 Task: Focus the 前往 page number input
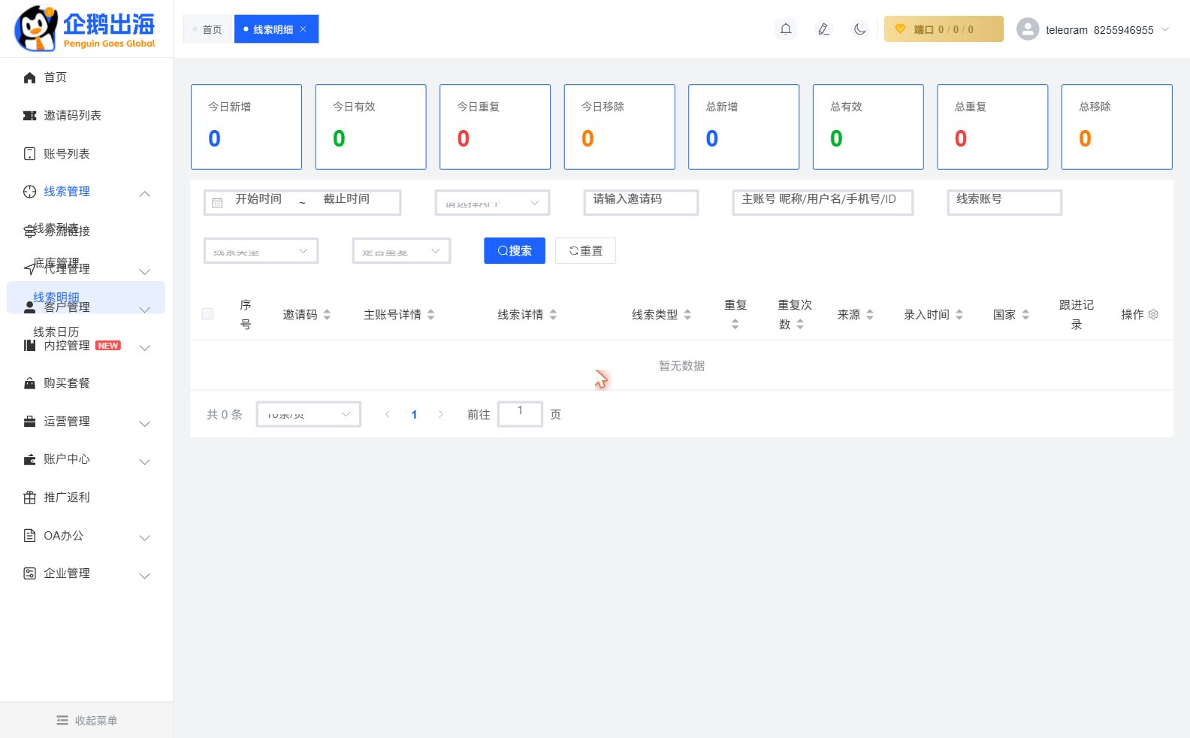[520, 414]
